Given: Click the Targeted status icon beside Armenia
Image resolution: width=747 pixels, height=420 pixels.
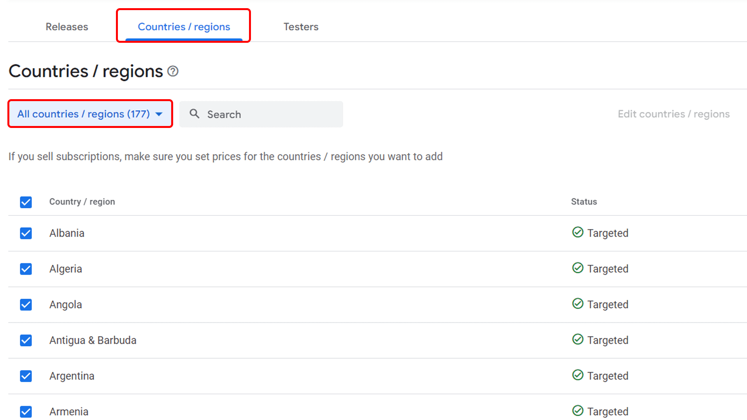Looking at the screenshot, I should tap(578, 411).
